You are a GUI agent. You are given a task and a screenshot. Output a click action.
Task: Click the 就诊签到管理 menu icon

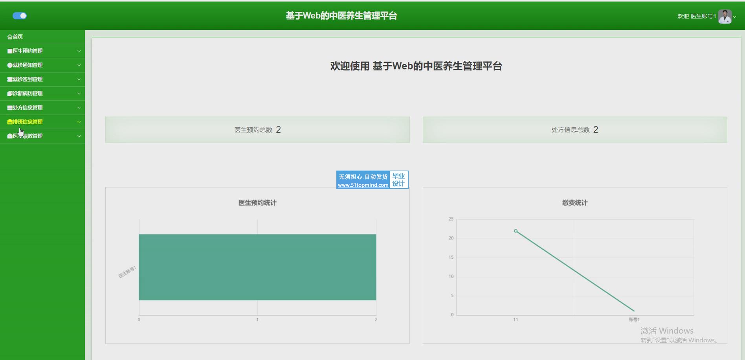coord(10,79)
